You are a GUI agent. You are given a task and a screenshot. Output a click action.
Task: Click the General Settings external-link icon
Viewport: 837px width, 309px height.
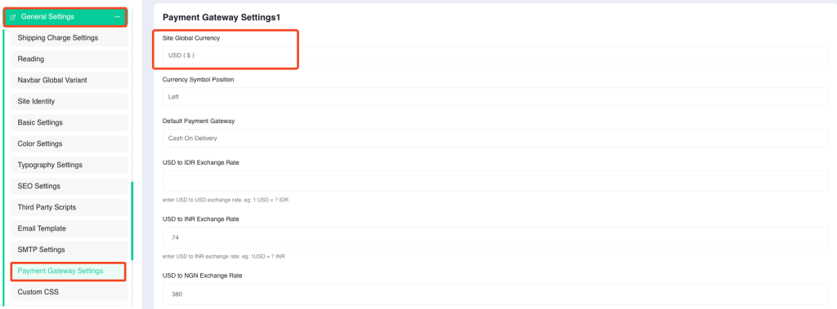13,17
